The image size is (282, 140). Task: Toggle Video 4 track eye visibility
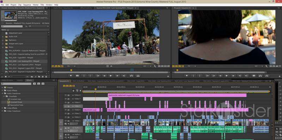point(66,110)
